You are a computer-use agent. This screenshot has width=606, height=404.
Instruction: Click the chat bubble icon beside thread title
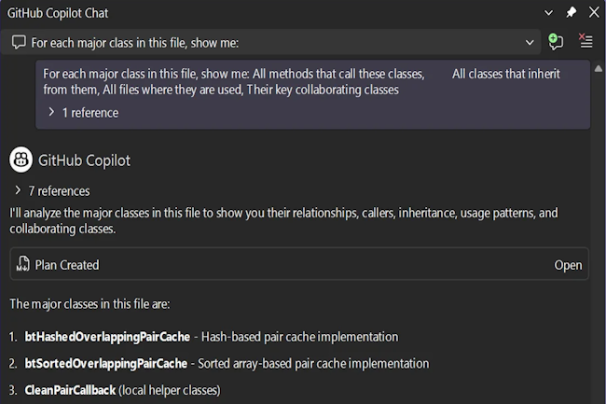tap(18, 42)
